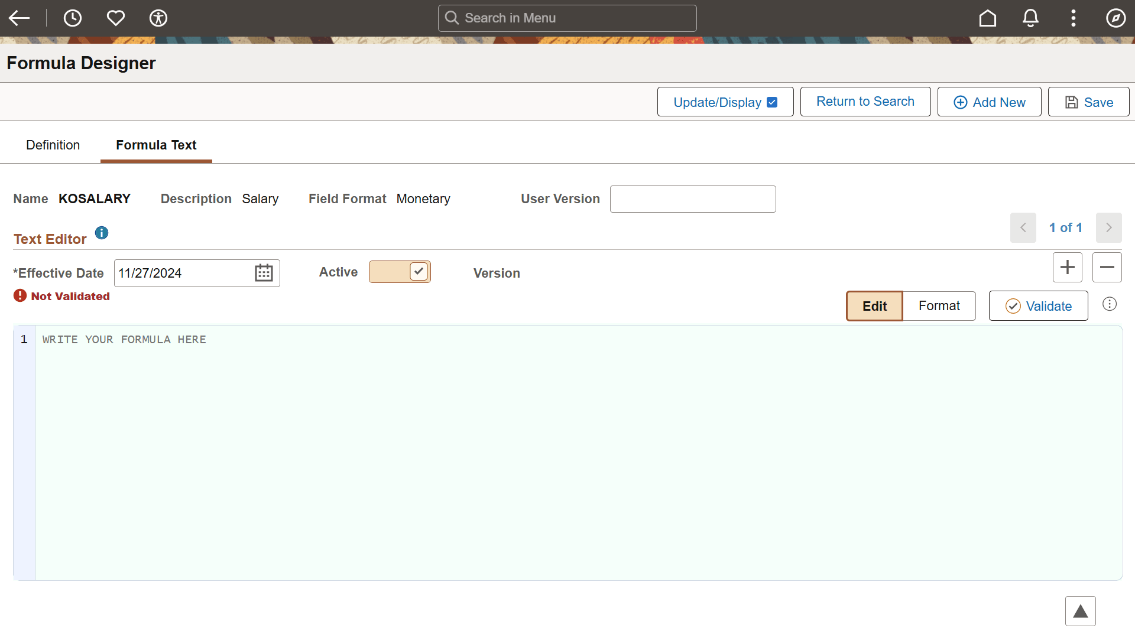Open the recently visited clock icon

tap(72, 18)
